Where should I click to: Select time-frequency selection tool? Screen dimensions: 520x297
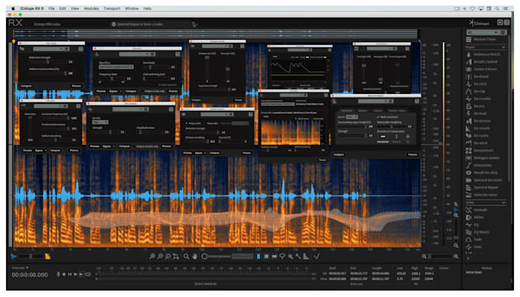coord(266,257)
